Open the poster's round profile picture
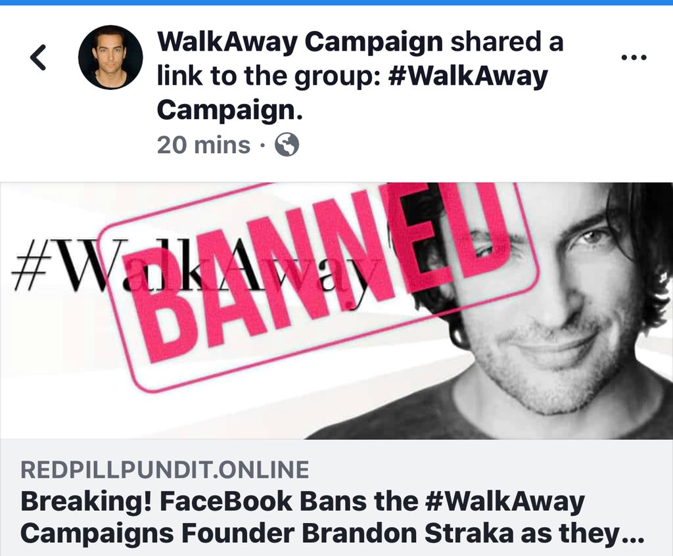The width and height of the screenshot is (673, 556). [110, 57]
